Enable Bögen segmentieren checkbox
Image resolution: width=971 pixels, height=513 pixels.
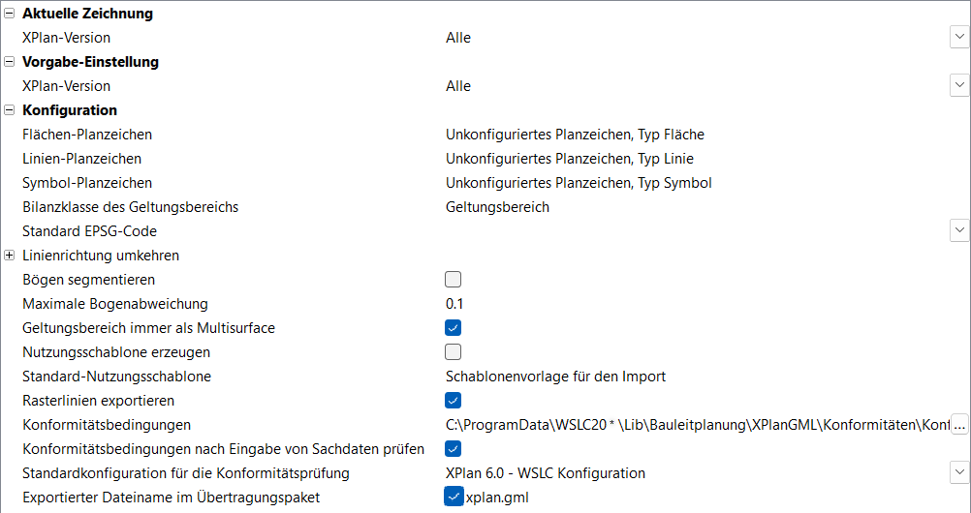pyautogui.click(x=454, y=280)
